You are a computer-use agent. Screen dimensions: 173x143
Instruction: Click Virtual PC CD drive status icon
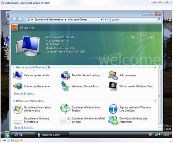coord(8,140)
